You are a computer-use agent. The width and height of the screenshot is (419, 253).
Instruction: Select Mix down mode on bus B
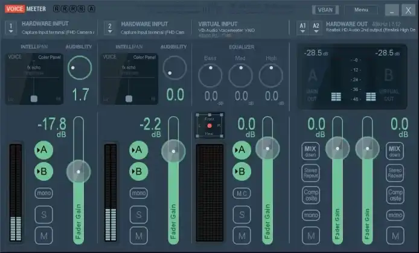pos(395,151)
